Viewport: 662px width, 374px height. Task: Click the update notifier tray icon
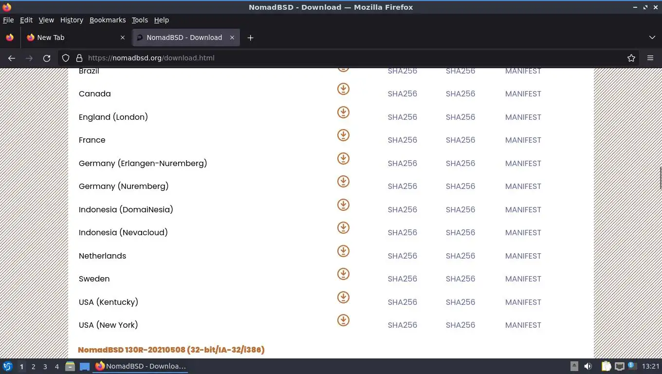point(632,365)
